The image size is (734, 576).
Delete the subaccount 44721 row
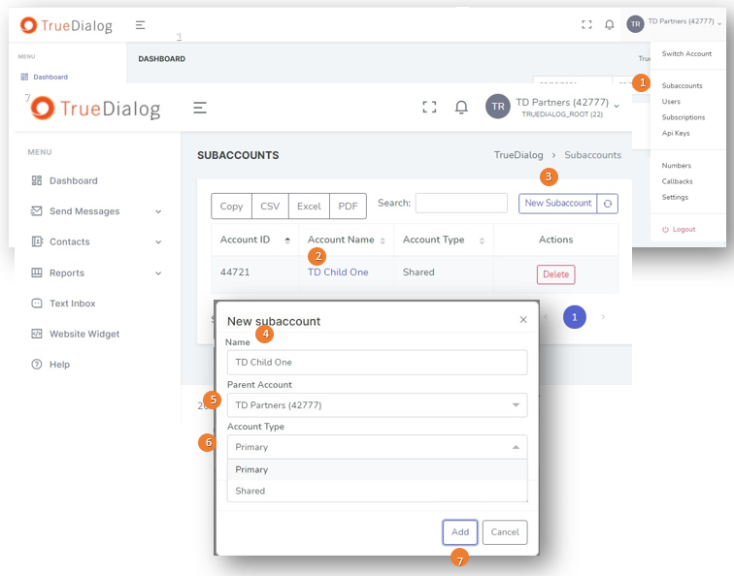[x=555, y=274]
